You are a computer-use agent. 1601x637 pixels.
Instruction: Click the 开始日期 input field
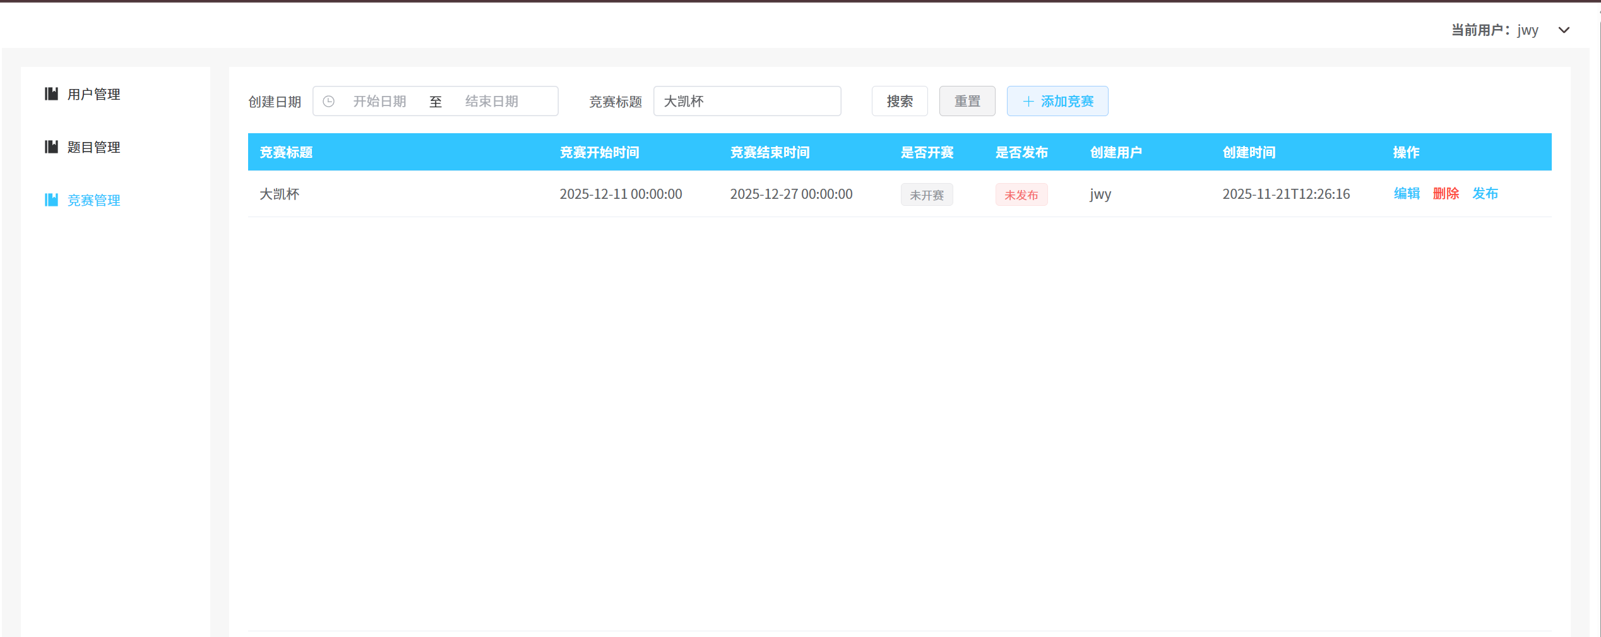tap(379, 101)
